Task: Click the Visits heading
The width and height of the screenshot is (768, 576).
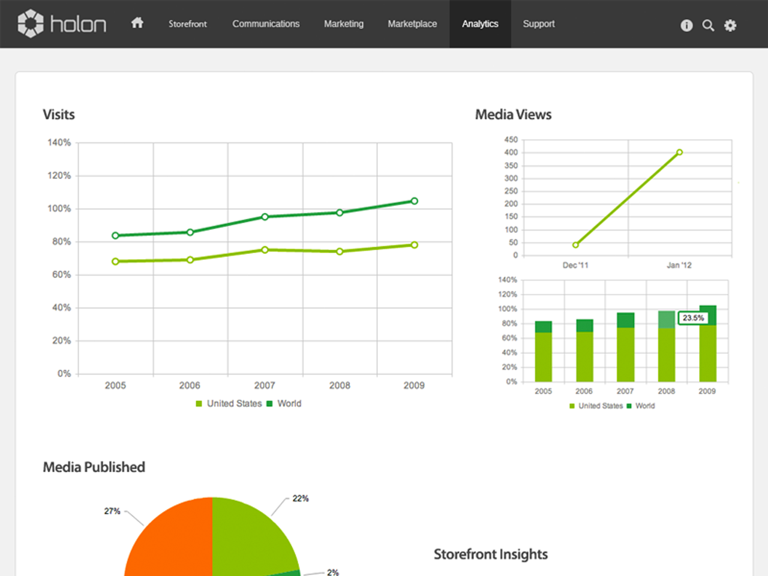Action: pyautogui.click(x=59, y=115)
